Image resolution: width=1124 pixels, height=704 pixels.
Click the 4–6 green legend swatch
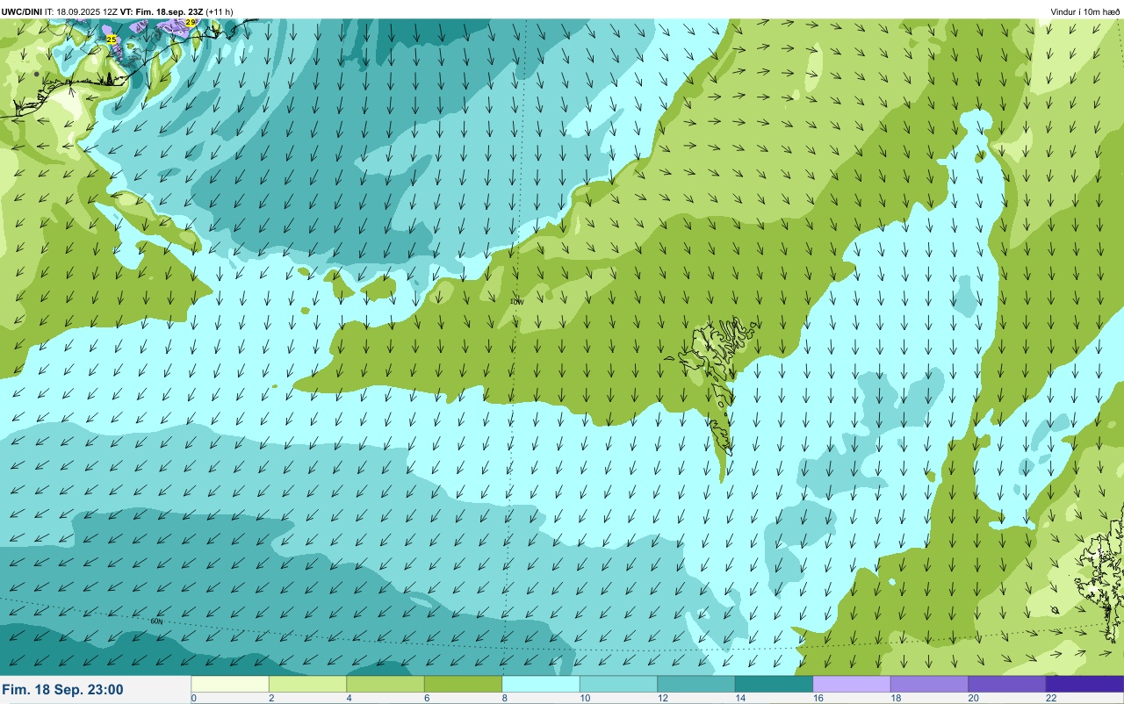tap(385, 684)
